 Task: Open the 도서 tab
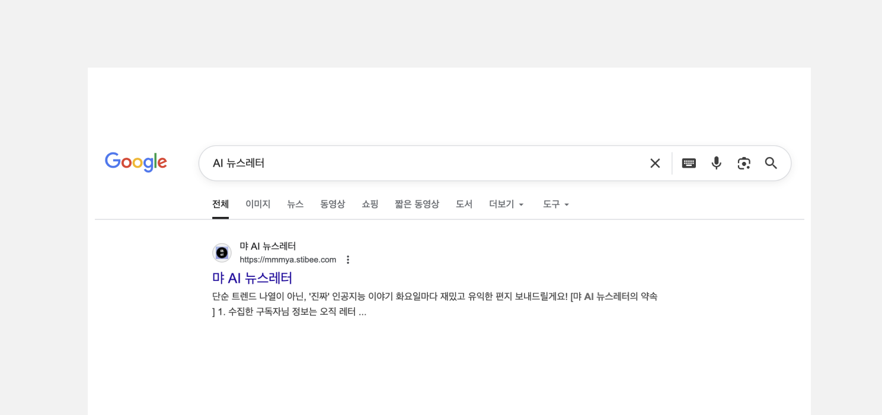point(464,204)
